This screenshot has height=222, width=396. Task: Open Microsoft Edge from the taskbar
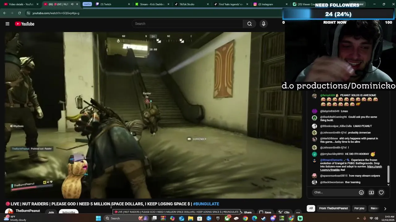[x=254, y=218]
